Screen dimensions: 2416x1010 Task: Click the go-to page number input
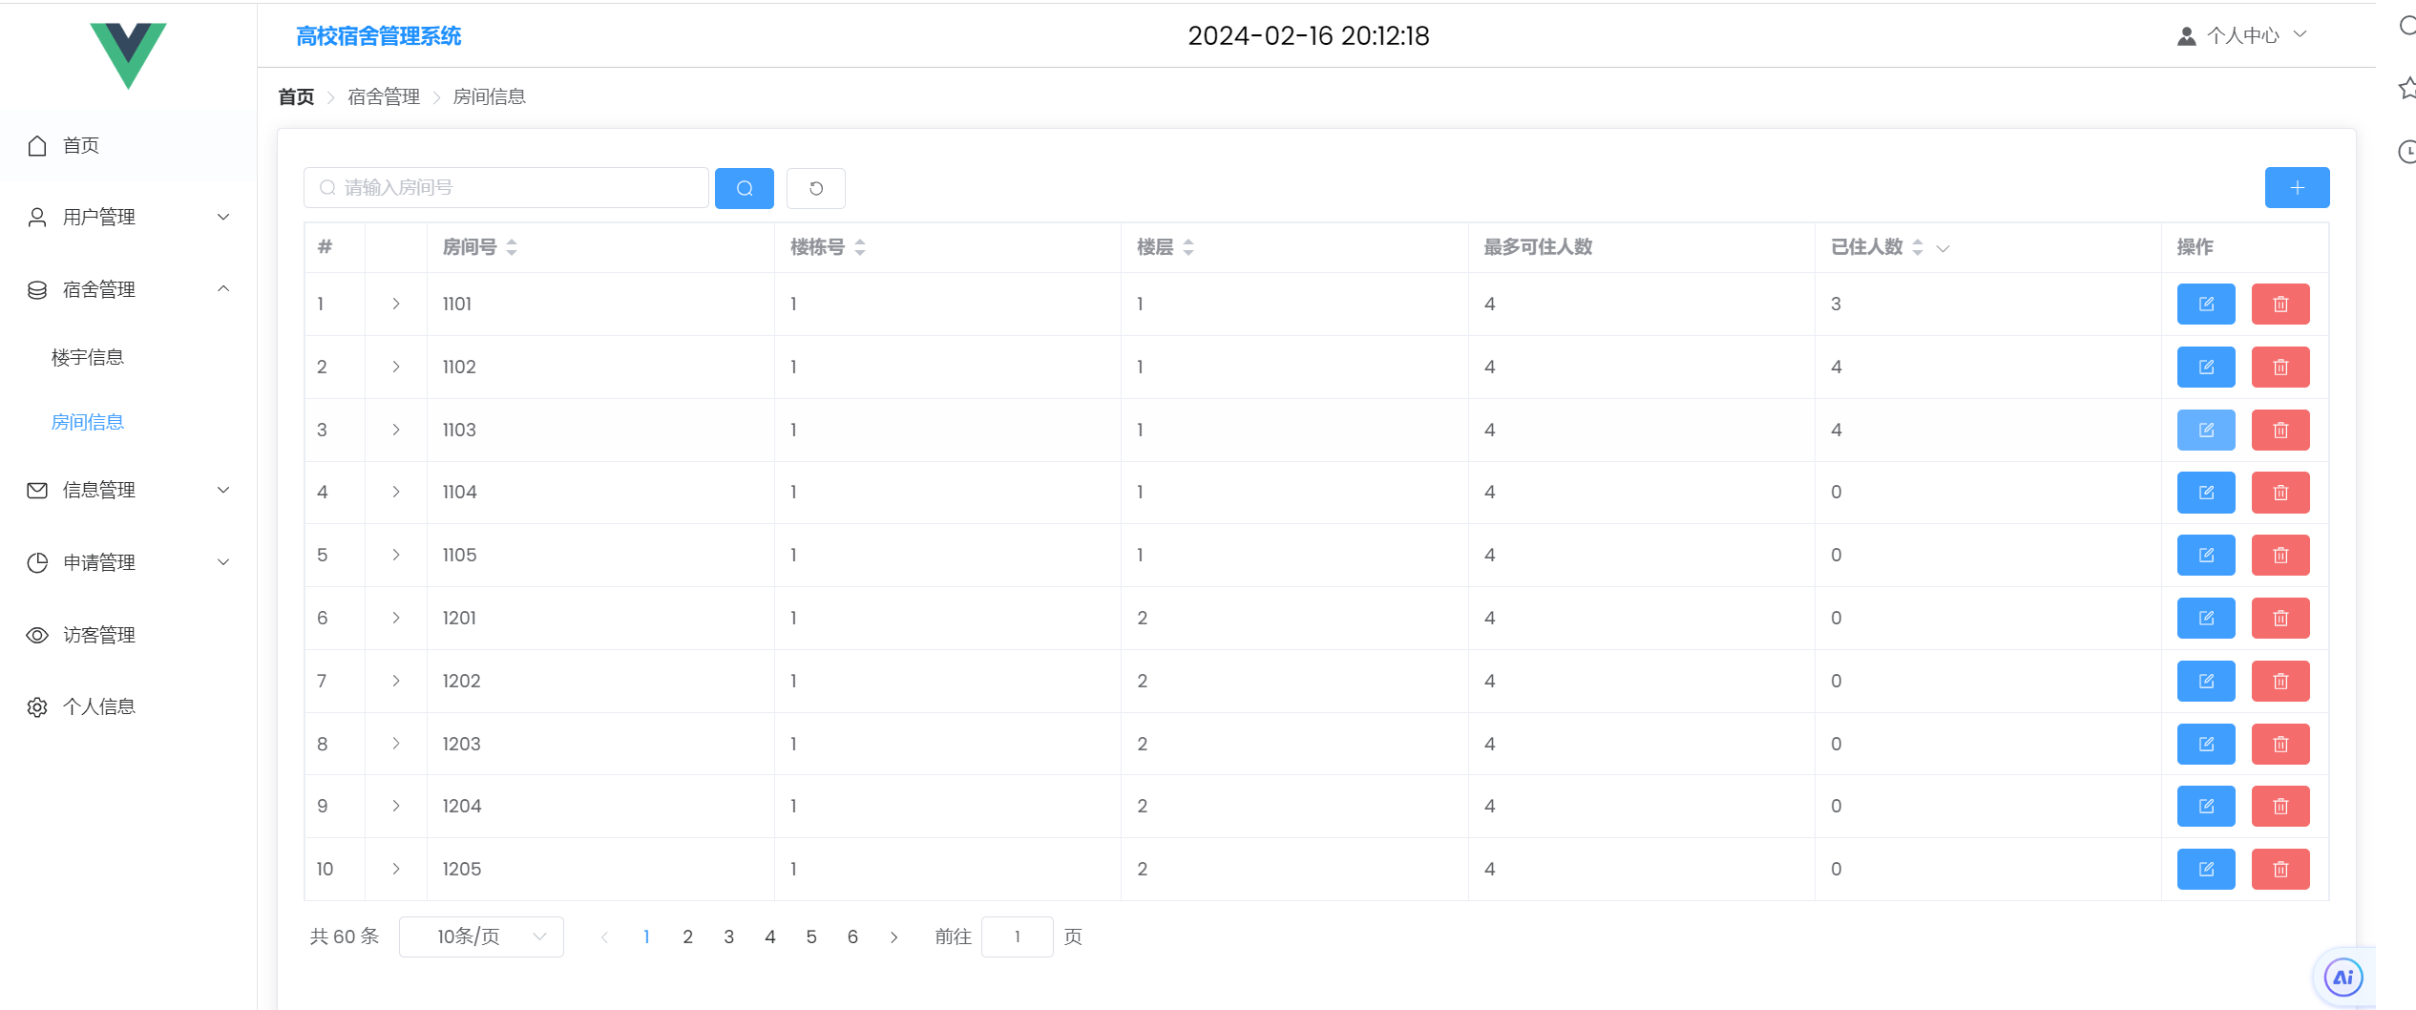point(1017,936)
